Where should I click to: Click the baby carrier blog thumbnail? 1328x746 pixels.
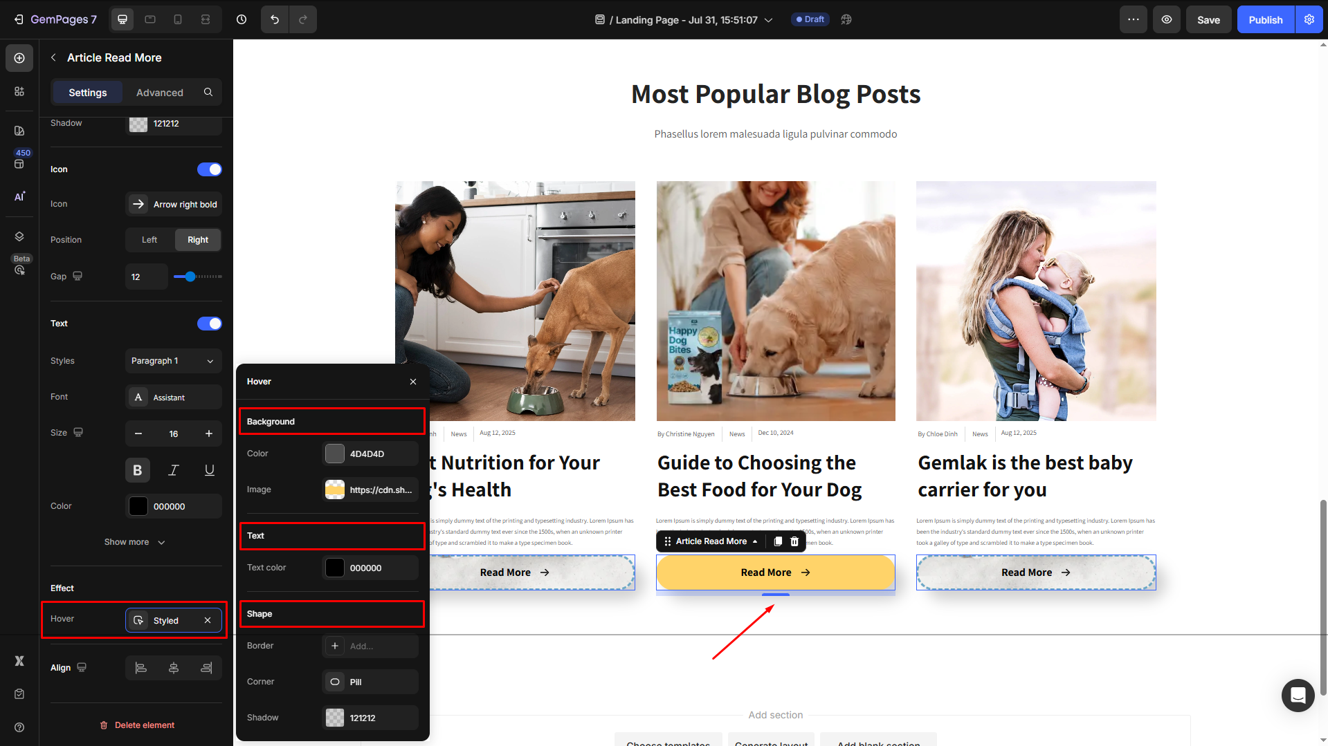pyautogui.click(x=1036, y=301)
